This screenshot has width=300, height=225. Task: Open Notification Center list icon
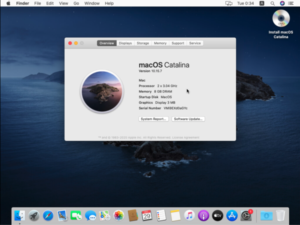[x=291, y=3]
